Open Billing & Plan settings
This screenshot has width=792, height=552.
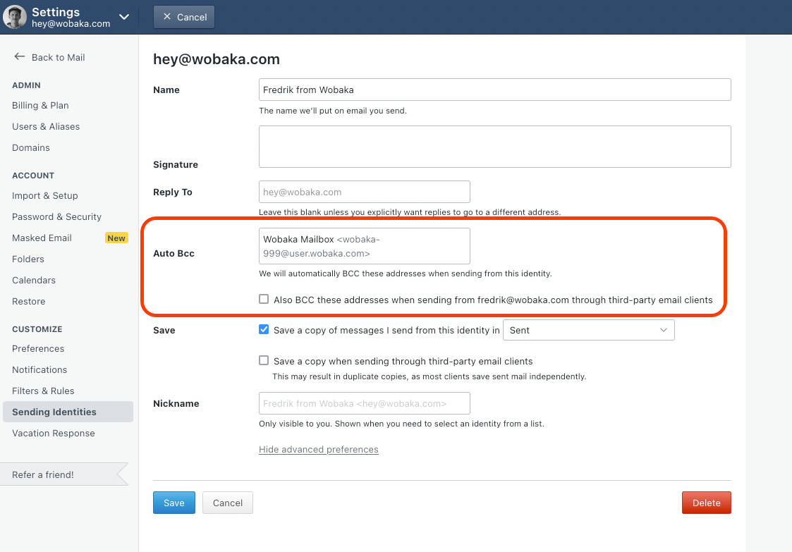tap(40, 105)
